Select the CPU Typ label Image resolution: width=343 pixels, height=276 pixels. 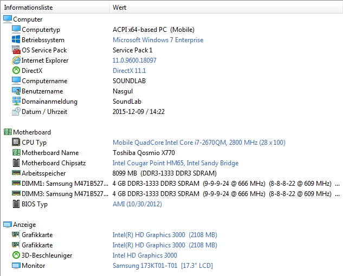point(34,143)
